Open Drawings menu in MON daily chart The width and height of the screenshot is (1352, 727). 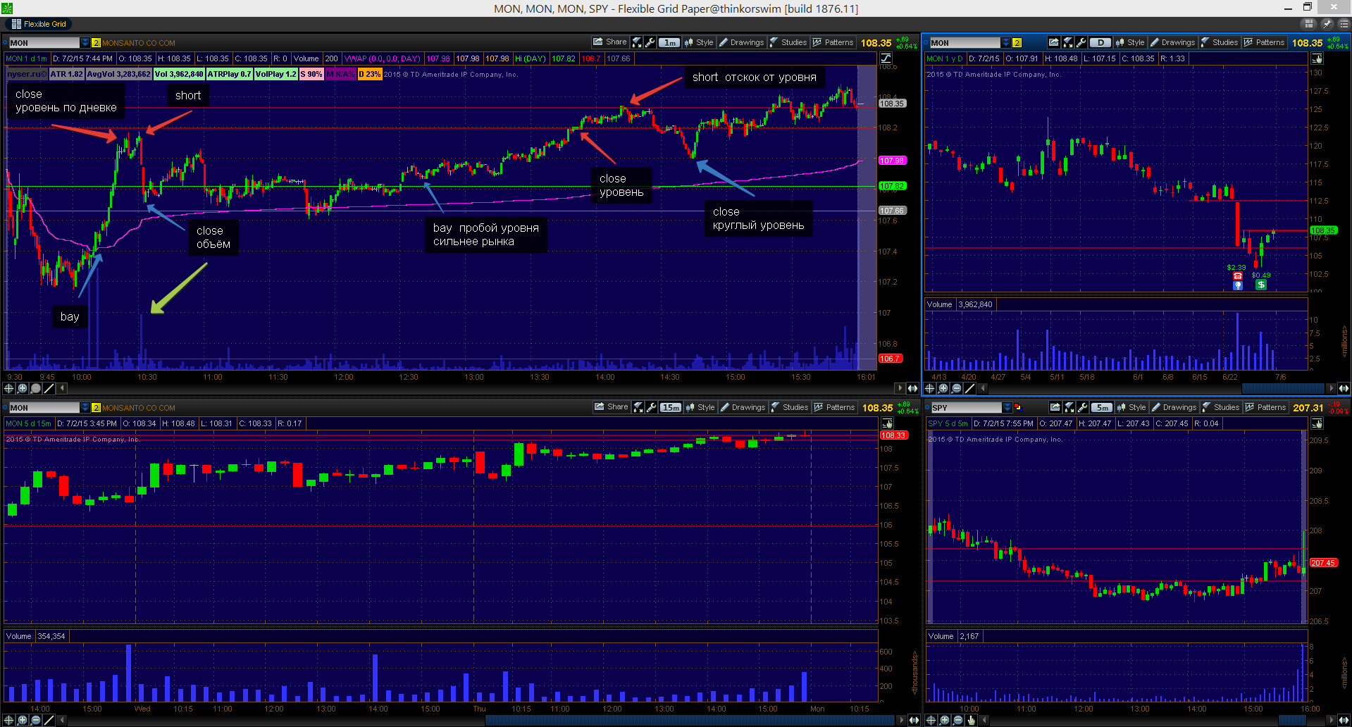point(1172,42)
